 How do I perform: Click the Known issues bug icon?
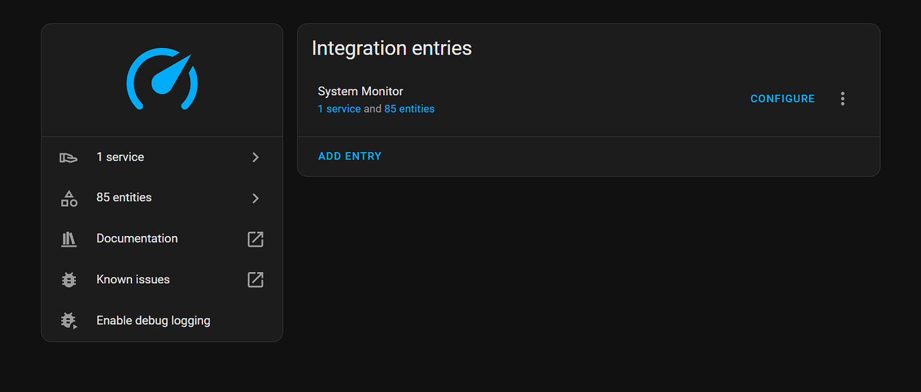coord(69,279)
